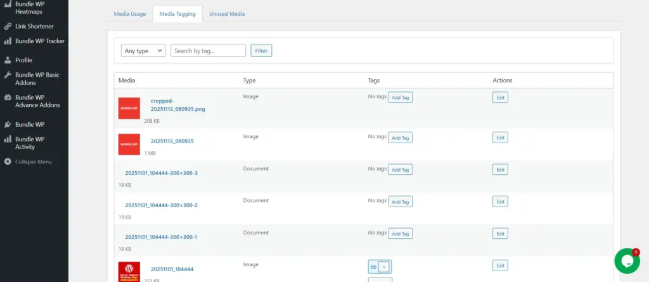This screenshot has width=649, height=282.
Task: Edit the 20251101_104444 image row
Action: [x=500, y=266]
